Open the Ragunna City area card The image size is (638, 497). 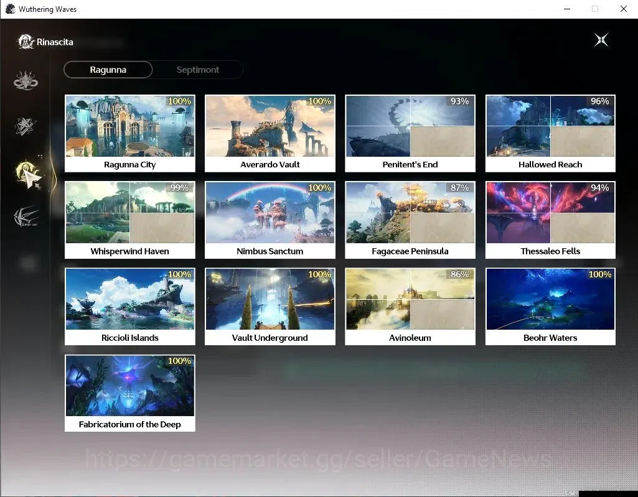click(130, 133)
